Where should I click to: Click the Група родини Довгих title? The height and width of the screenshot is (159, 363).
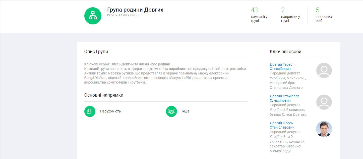[135, 10]
